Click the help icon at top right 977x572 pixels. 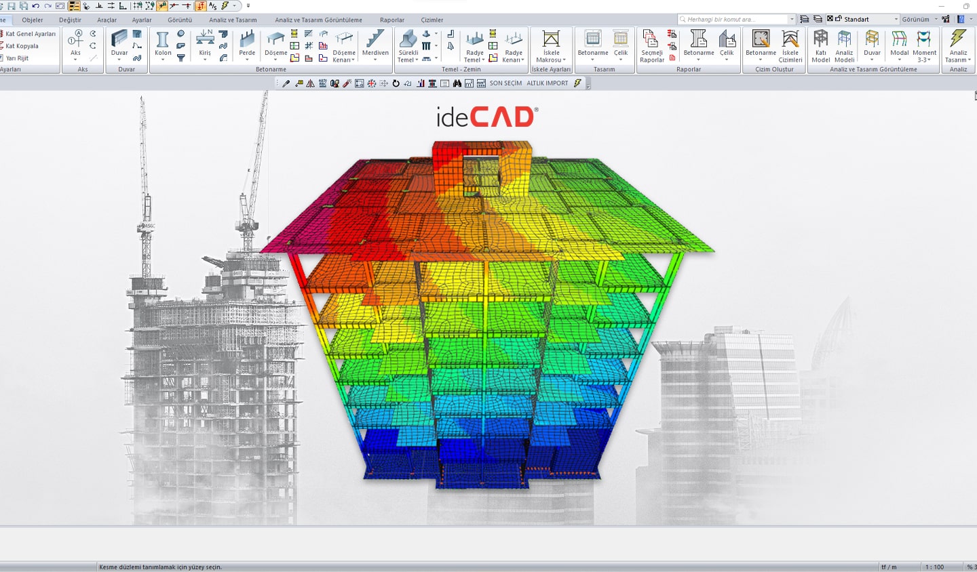(x=961, y=19)
